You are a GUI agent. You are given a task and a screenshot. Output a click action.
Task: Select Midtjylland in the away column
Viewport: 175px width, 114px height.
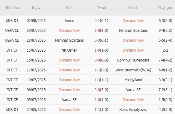point(133,80)
